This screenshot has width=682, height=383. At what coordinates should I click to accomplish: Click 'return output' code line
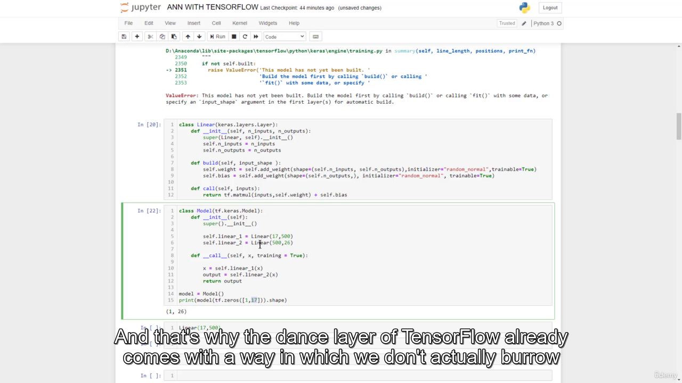(x=222, y=281)
